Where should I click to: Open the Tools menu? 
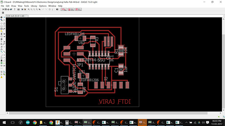pyautogui.click(x=26, y=6)
